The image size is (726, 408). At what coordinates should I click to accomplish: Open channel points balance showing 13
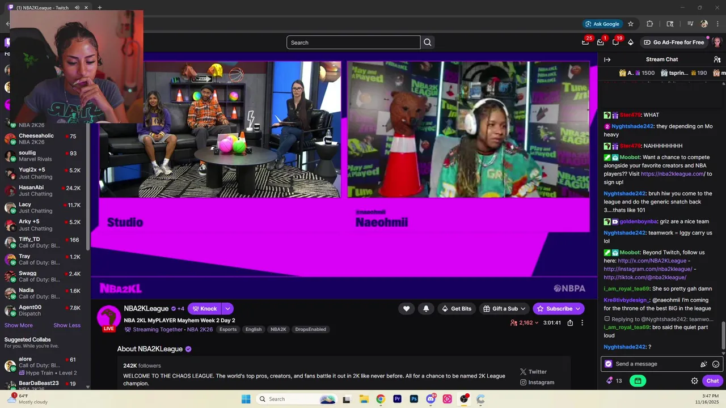point(614,381)
